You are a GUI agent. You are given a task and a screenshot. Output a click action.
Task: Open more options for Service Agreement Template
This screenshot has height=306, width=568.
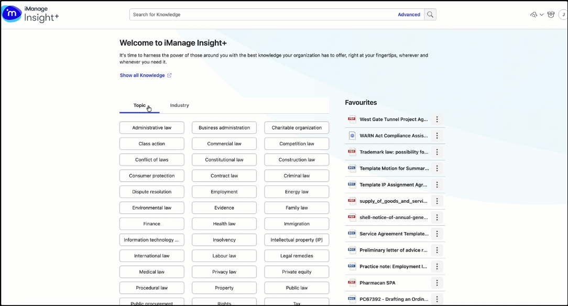click(437, 234)
